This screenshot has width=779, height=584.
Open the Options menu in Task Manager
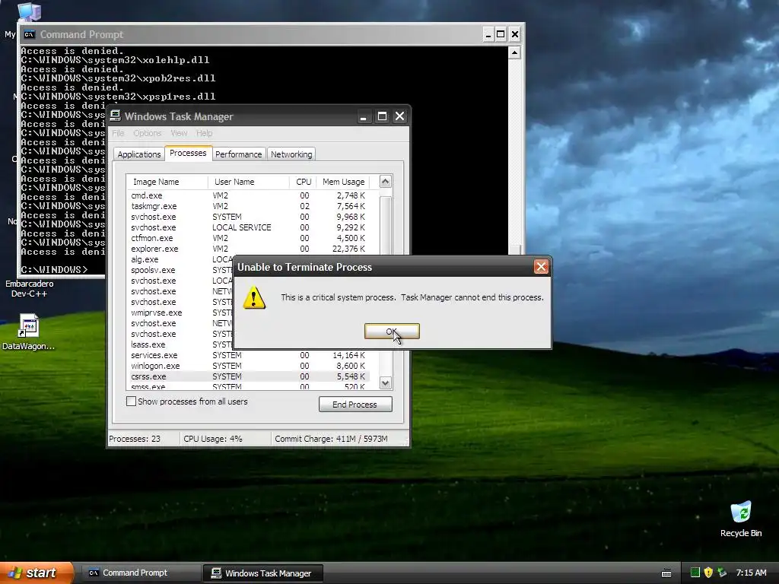(x=147, y=133)
